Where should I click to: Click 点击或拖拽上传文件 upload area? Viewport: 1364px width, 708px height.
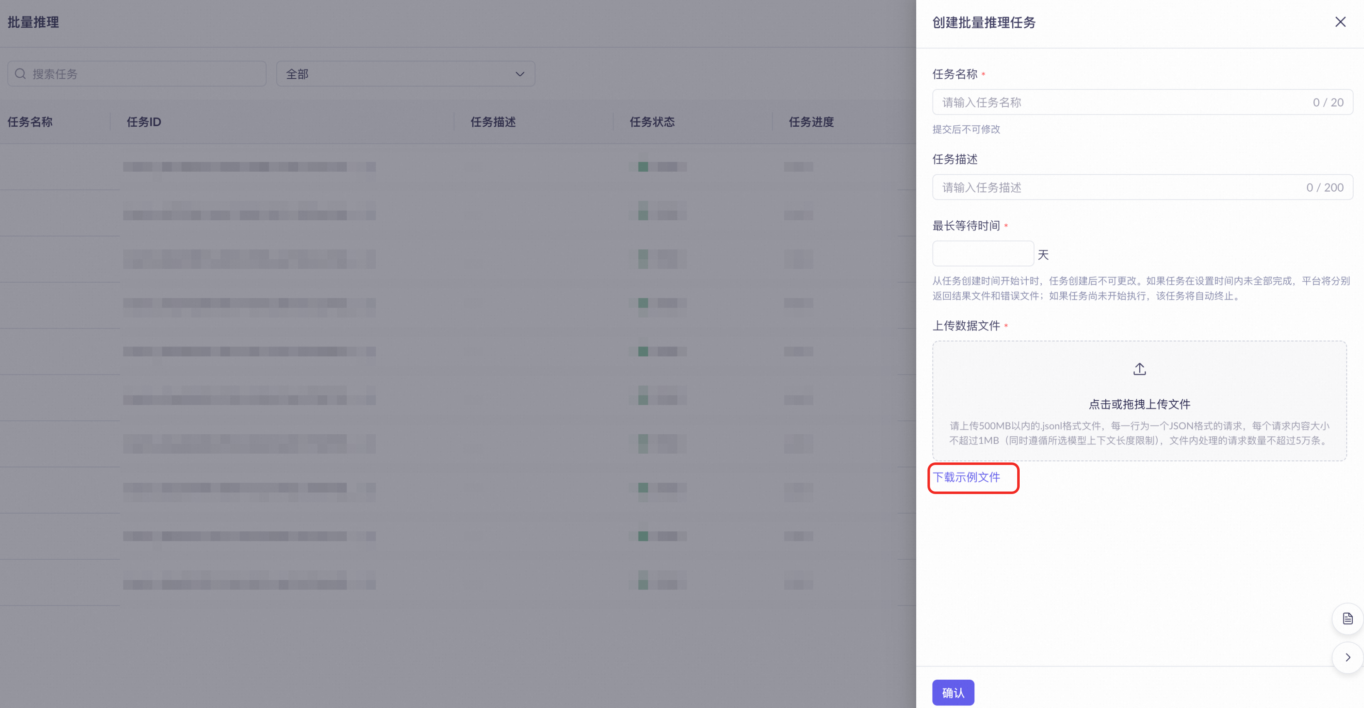coord(1139,404)
